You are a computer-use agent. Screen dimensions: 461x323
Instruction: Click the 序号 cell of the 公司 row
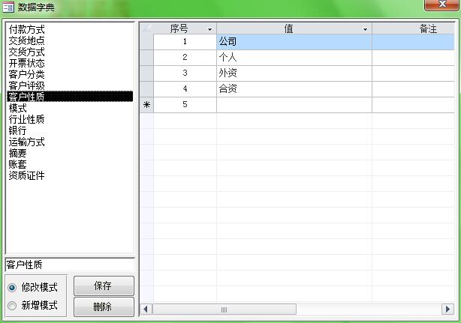click(185, 42)
